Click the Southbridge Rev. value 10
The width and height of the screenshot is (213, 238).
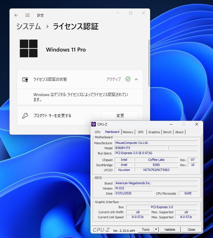click(x=192, y=165)
